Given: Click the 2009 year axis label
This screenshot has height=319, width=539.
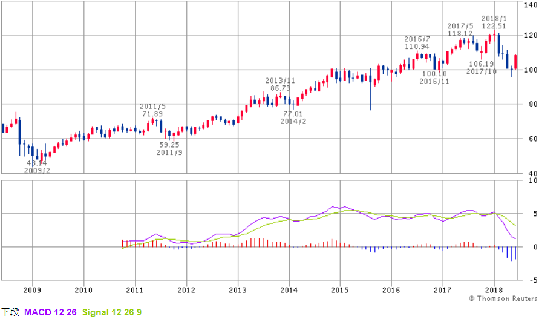Looking at the screenshot, I should coord(32,290).
